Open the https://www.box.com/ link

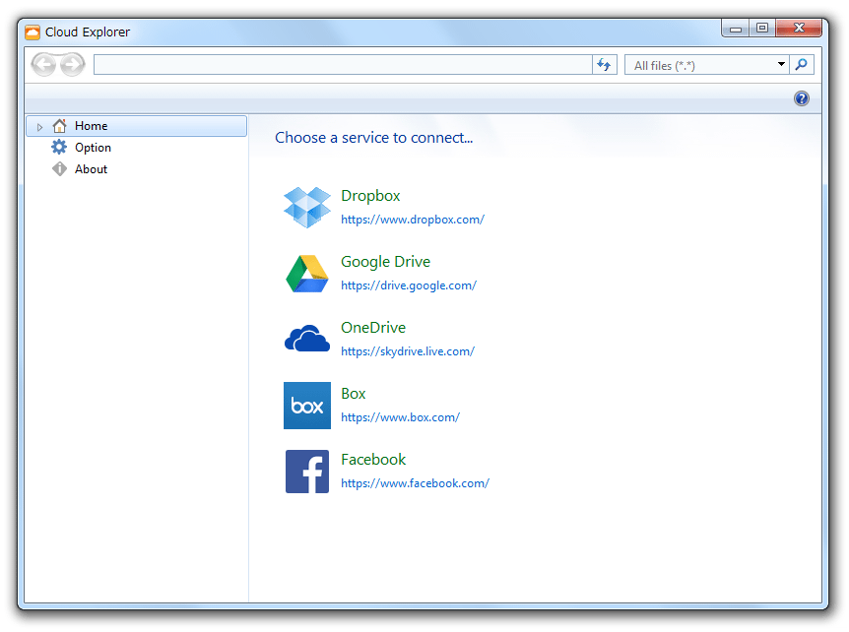(x=400, y=417)
